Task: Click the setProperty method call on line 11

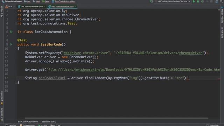Action: pos(49,53)
